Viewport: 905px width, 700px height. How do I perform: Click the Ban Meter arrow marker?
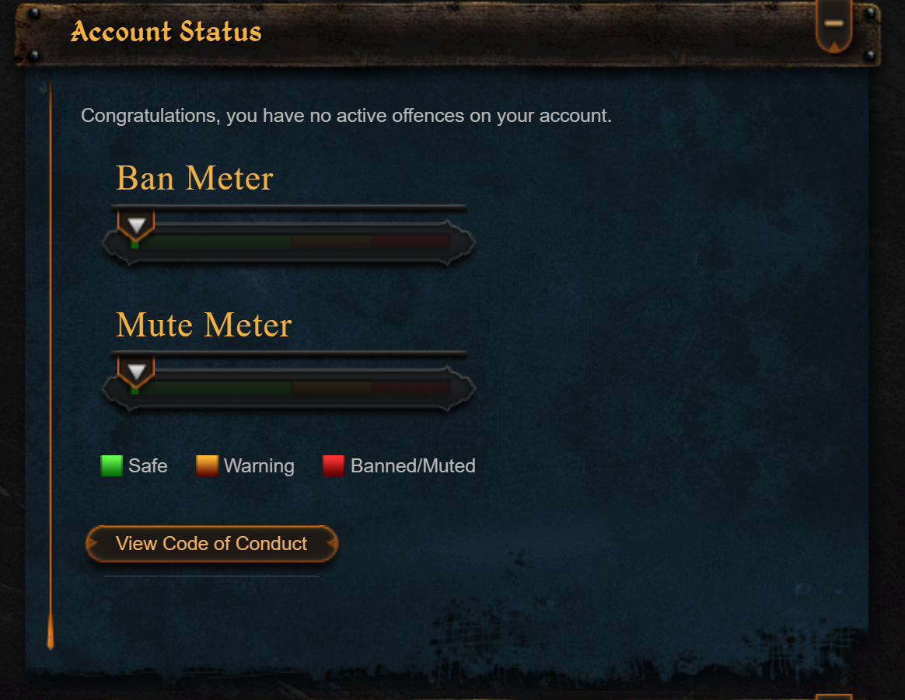pos(136,225)
